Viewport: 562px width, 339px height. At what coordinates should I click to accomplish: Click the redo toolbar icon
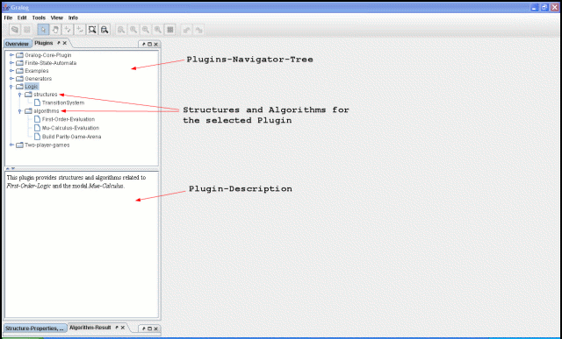coord(198,30)
